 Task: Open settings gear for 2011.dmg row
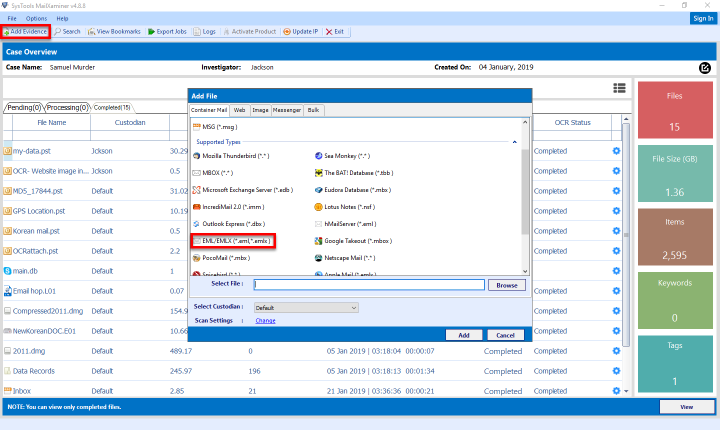[616, 351]
